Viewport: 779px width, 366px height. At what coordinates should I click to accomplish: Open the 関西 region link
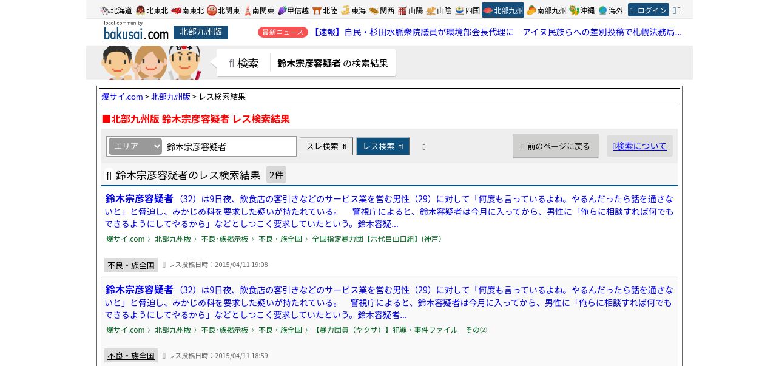(x=382, y=10)
